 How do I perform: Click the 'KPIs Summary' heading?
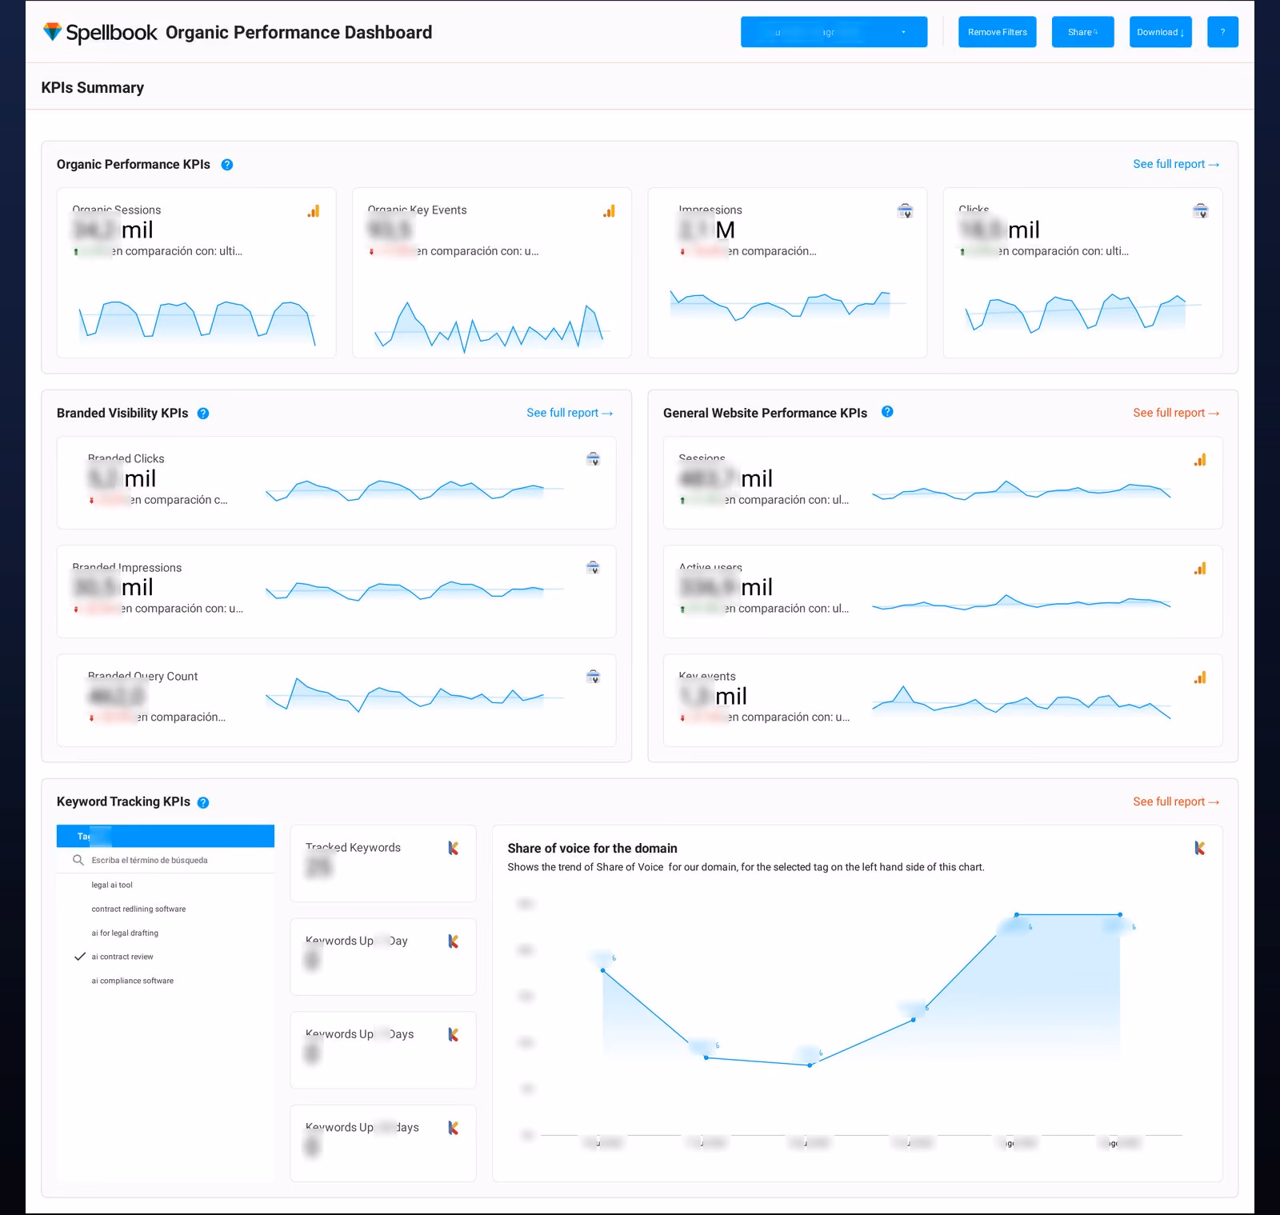click(x=93, y=88)
